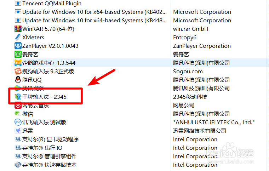Click the 企鹅游戏中心 gamepad icon

[18, 63]
